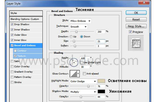Toggle the Preview checkbox
The height and width of the screenshot is (102, 156).
point(130,32)
